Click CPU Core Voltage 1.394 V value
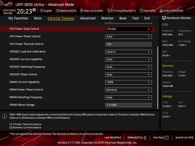Image resolution: width=195 pixels, height=146 pixels. point(182,45)
